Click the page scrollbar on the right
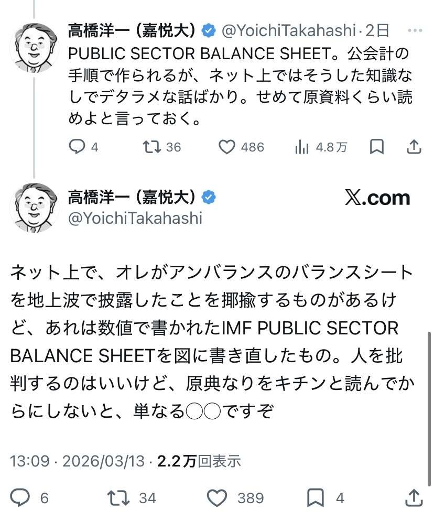434x521 pixels. click(x=430, y=398)
